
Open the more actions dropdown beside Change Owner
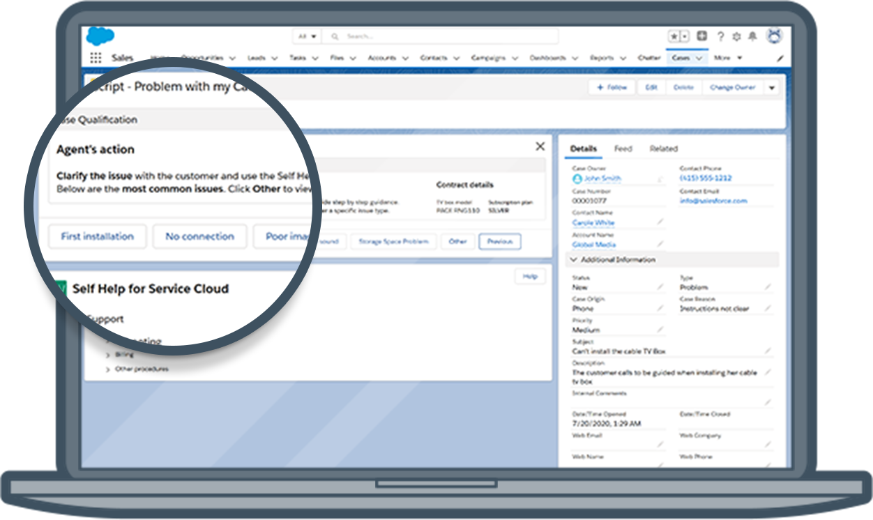pos(771,88)
